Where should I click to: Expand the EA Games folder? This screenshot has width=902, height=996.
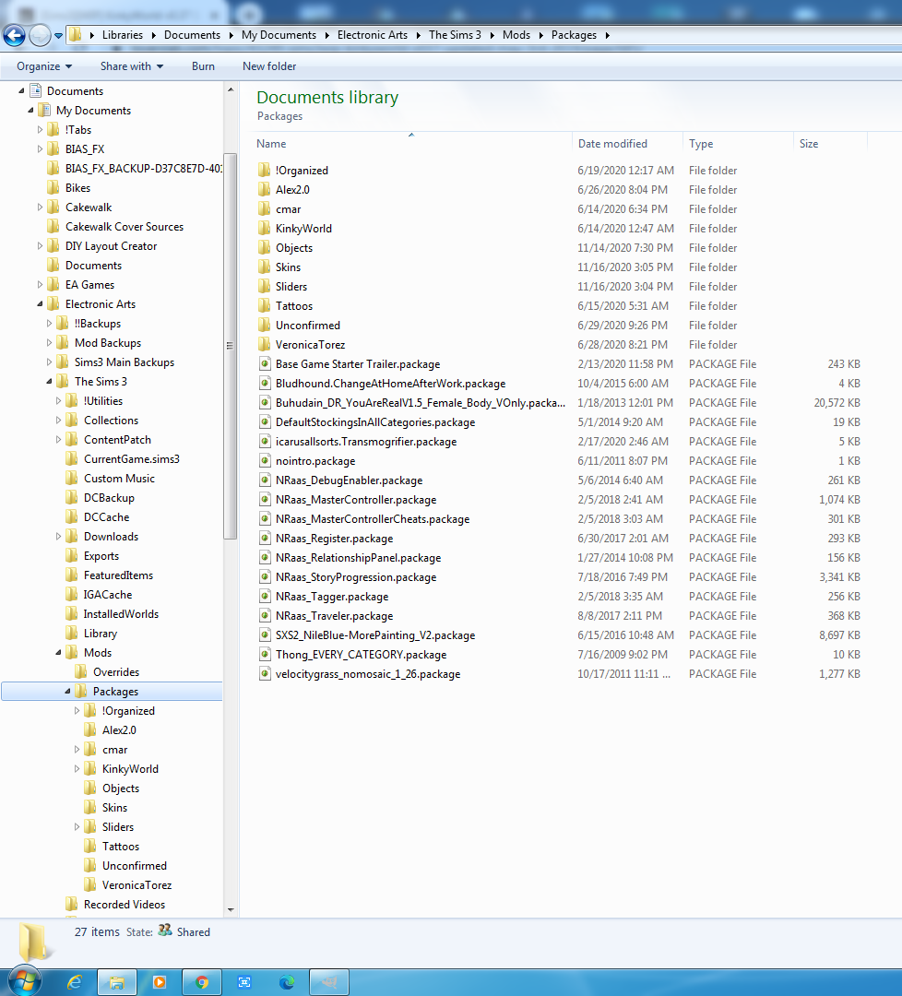pyautogui.click(x=40, y=285)
